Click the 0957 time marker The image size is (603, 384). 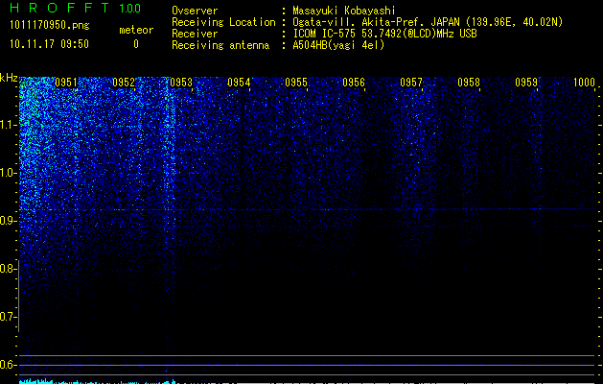[410, 83]
